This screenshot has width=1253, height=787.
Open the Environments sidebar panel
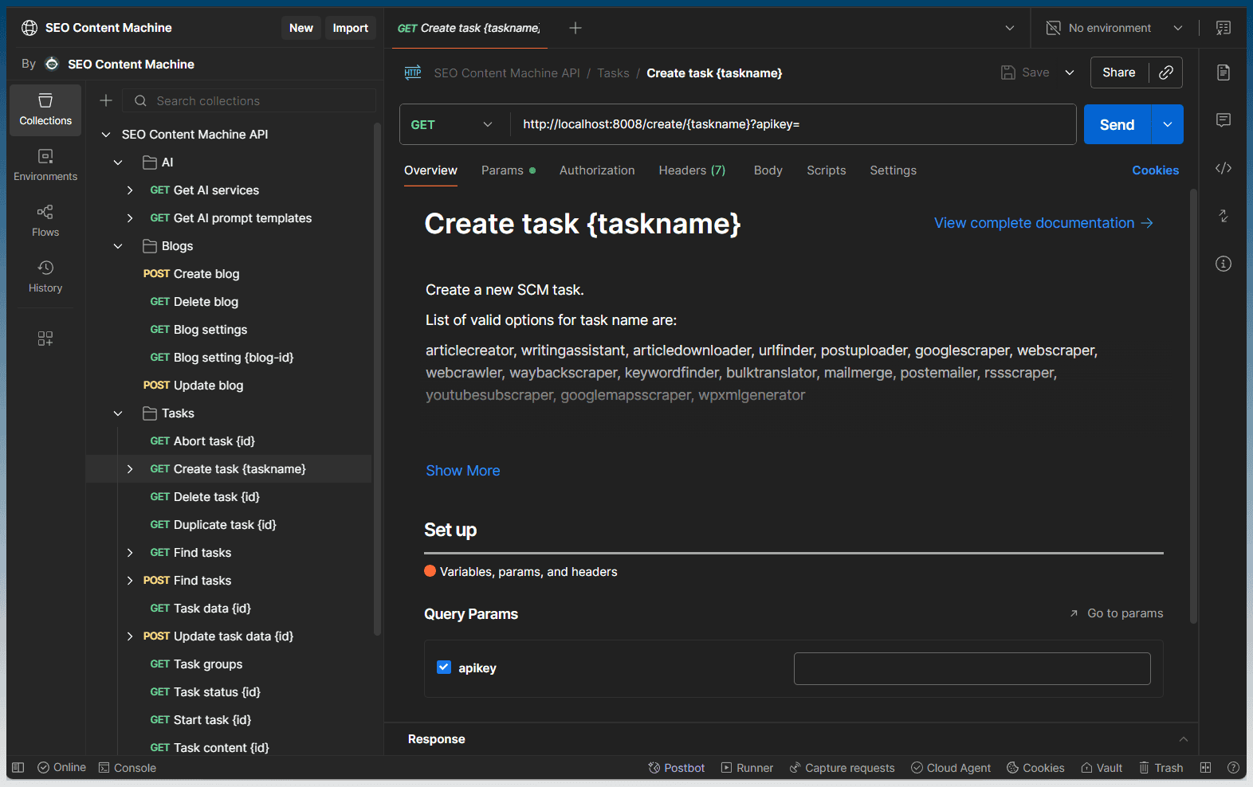45,165
